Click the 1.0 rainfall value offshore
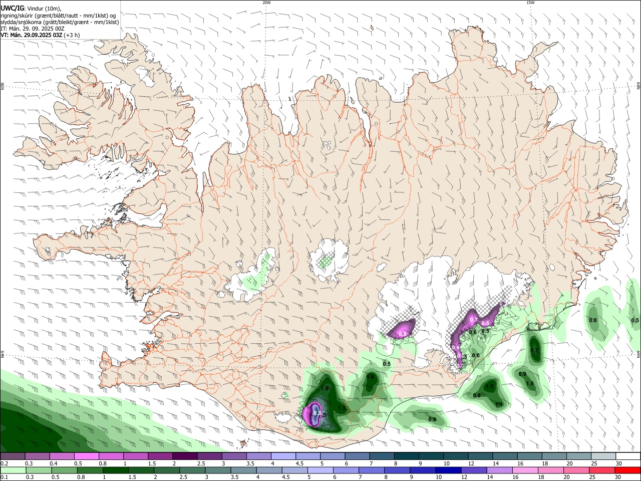The height and width of the screenshot is (481, 641). click(530, 383)
